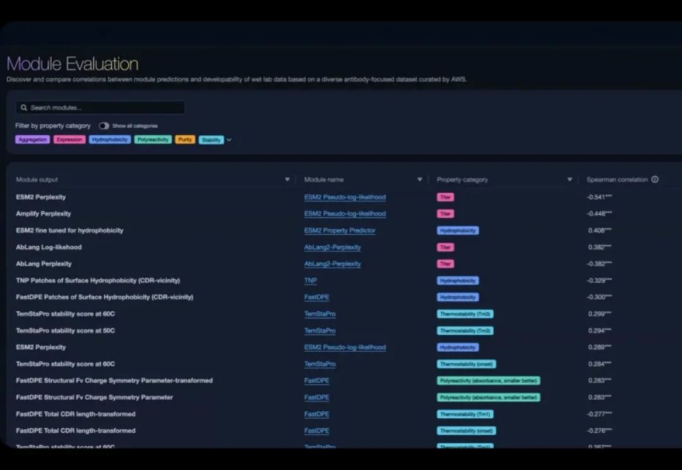Expand the chevron next to the Stability chip
Screen dimensions: 682x470
tap(229, 140)
